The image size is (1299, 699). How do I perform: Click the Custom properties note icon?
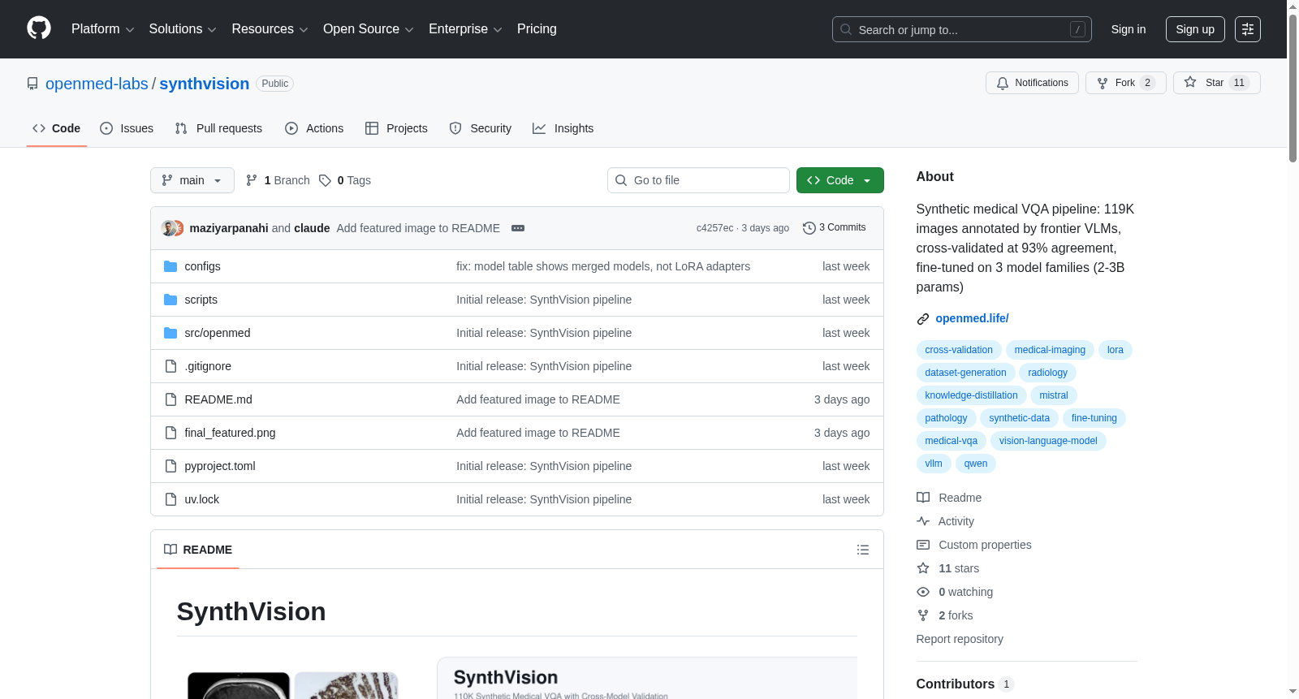[x=923, y=545]
